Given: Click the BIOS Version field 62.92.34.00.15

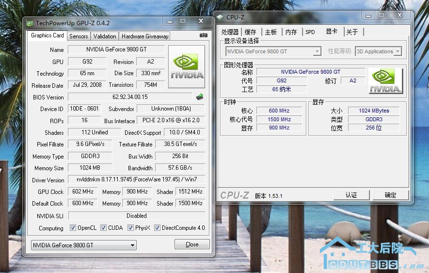Looking at the screenshot, I should 130,97.
